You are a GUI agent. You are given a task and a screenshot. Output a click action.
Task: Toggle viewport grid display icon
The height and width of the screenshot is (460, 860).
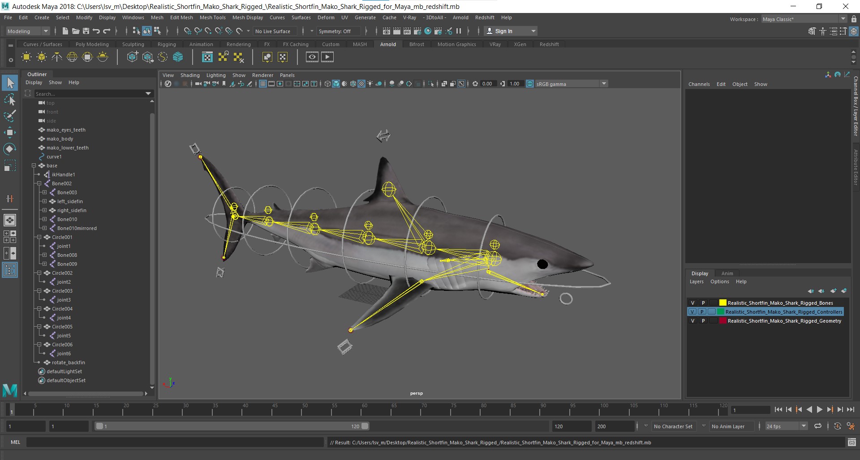(263, 84)
